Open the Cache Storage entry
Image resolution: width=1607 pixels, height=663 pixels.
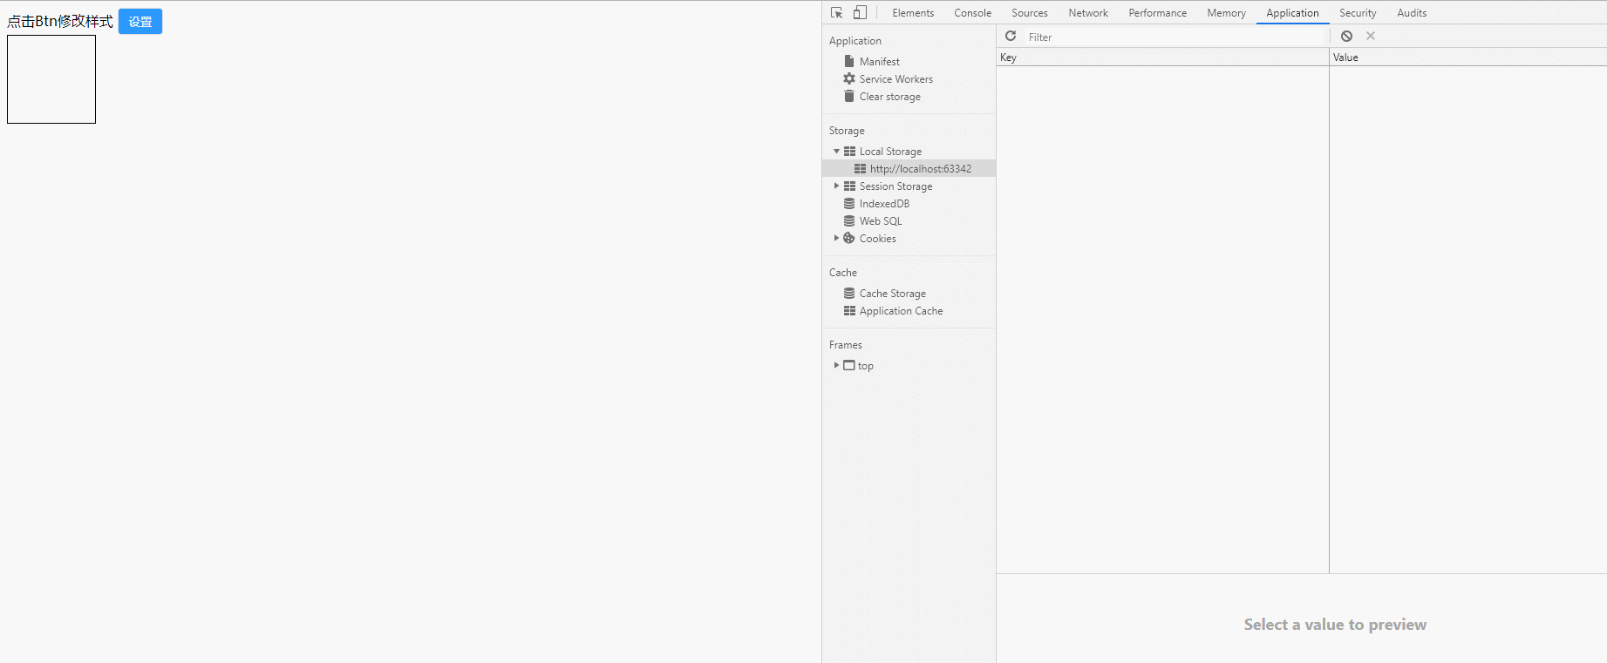892,294
